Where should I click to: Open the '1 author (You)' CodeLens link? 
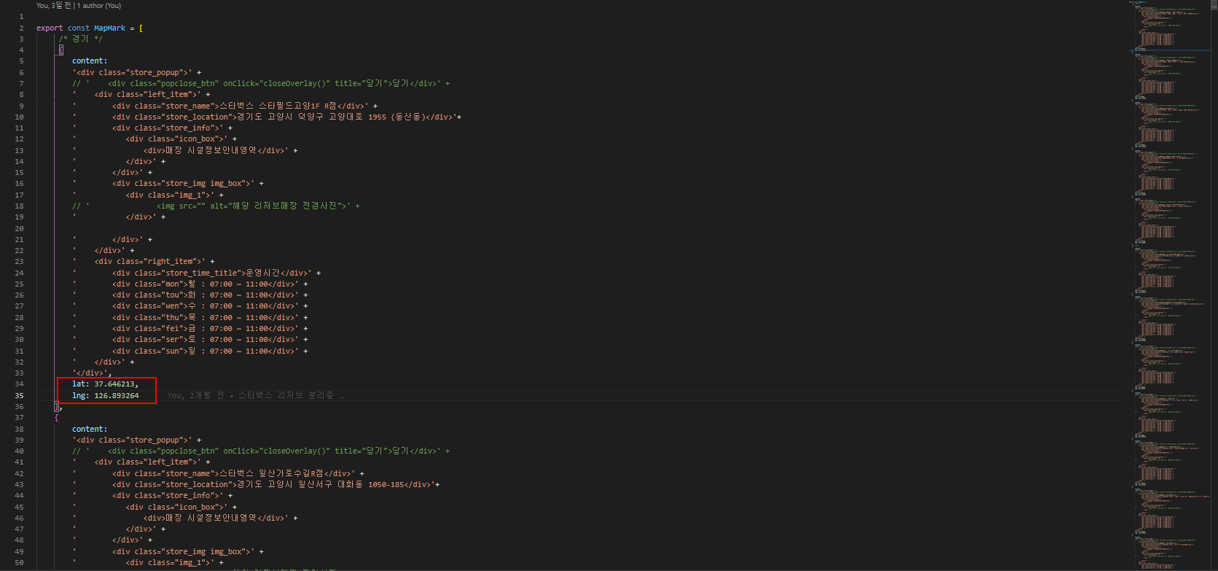[x=99, y=6]
